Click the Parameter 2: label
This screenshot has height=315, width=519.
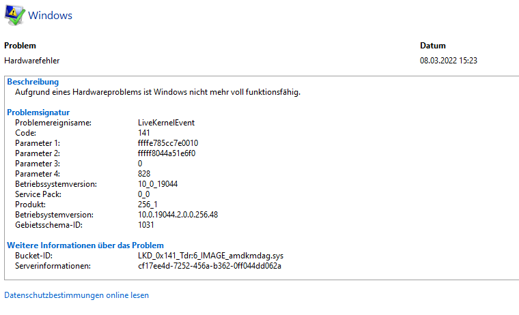38,153
